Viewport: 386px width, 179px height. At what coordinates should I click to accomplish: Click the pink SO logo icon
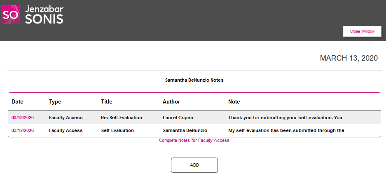(x=10, y=15)
